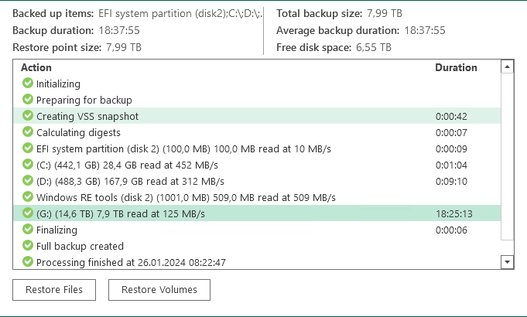Select the 18:25:13 duration entry
The image size is (527, 317).
pyautogui.click(x=454, y=213)
